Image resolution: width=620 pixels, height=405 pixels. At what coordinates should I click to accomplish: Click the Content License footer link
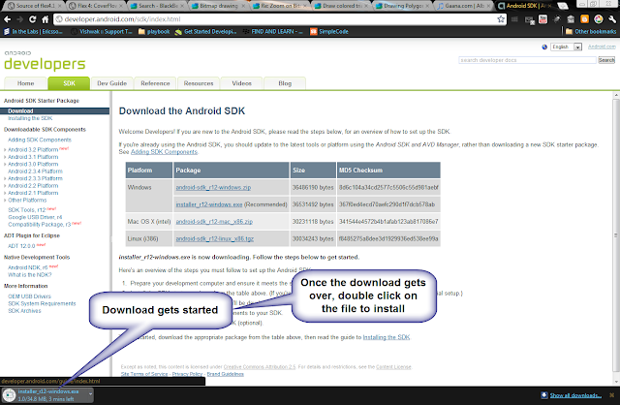tap(393, 367)
